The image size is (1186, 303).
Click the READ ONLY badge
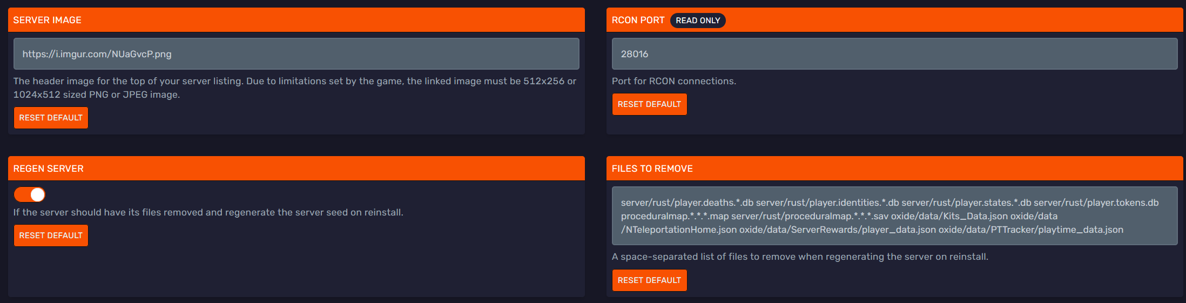698,21
